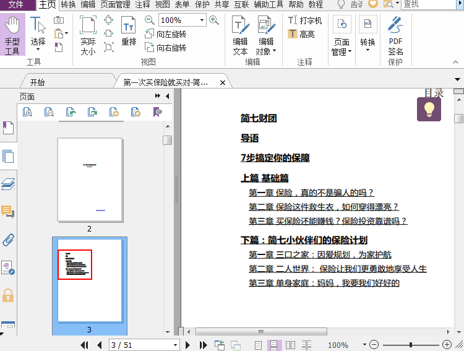Click the ribbon zoom-out magnifier
464x351 pixels.
[150, 20]
